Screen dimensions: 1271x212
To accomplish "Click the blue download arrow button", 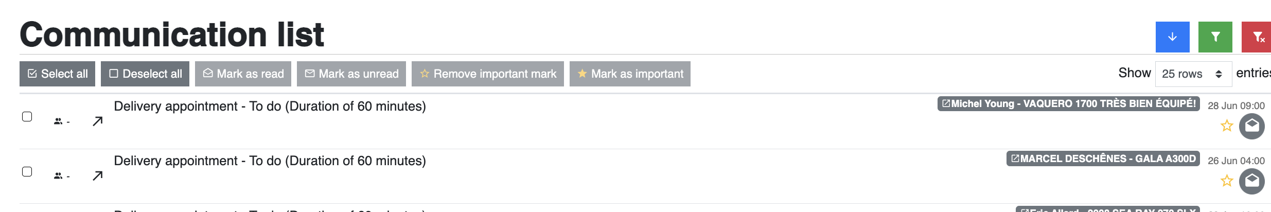I will pyautogui.click(x=1172, y=37).
